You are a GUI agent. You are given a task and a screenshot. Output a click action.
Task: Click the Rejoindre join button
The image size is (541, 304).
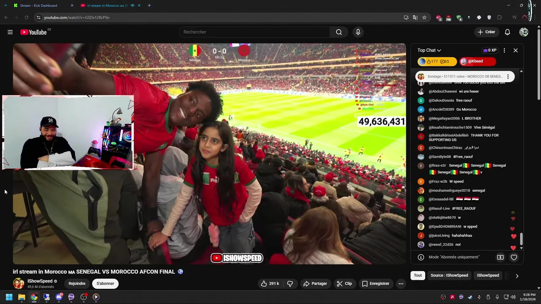77,284
